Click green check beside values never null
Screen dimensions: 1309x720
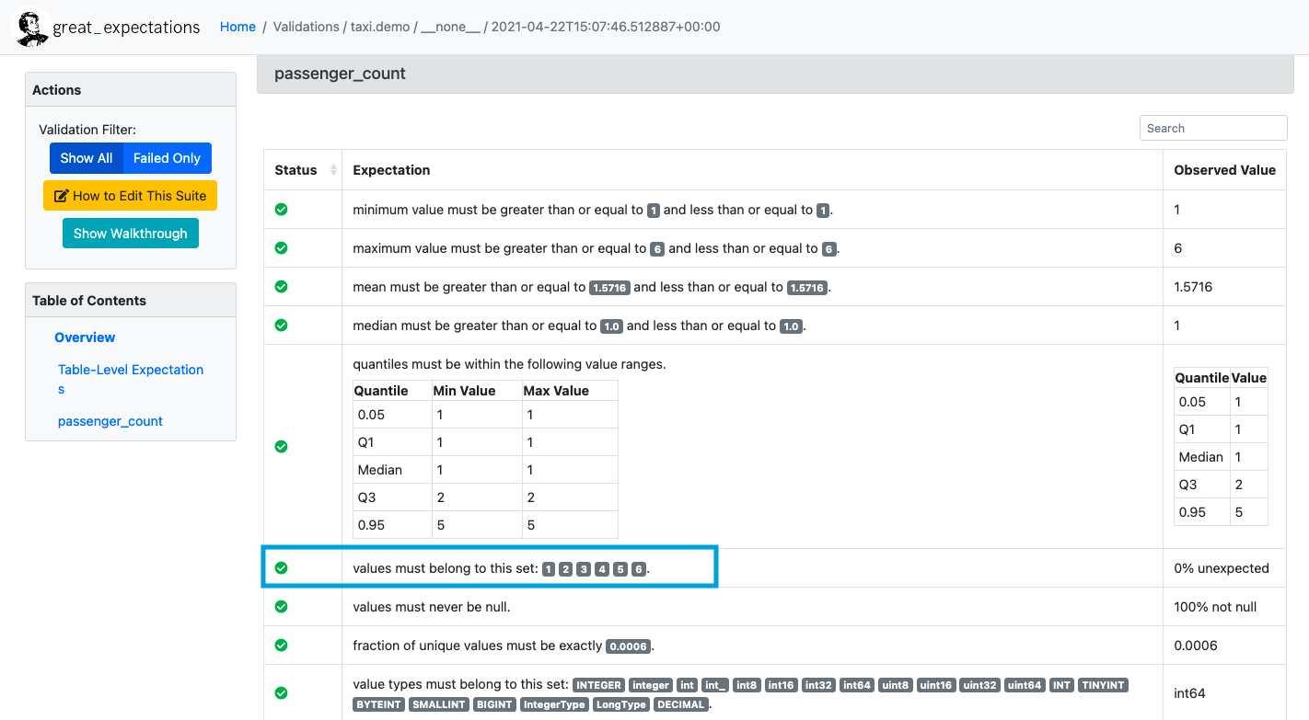tap(282, 607)
